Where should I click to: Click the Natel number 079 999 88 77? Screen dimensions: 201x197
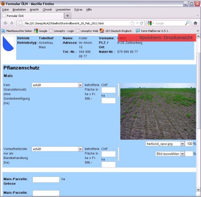coord(127,52)
